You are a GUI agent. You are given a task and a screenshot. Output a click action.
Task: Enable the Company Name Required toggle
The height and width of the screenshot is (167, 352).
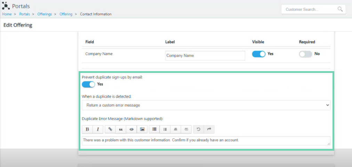[x=305, y=54]
